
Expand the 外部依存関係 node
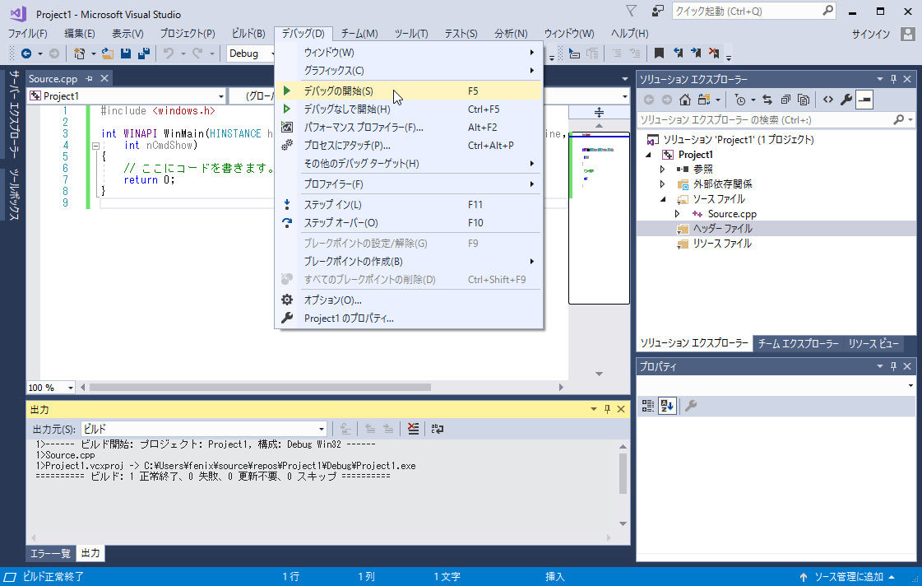coord(663,184)
